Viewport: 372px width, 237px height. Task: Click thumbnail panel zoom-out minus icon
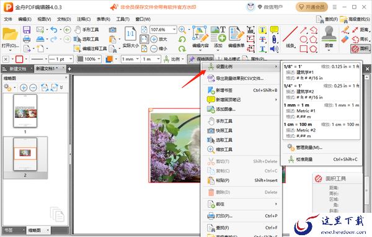pyautogui.click(x=33, y=87)
